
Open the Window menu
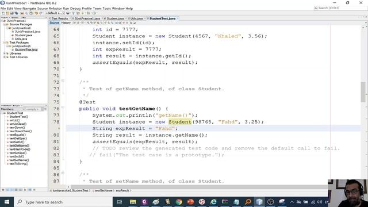(118, 9)
